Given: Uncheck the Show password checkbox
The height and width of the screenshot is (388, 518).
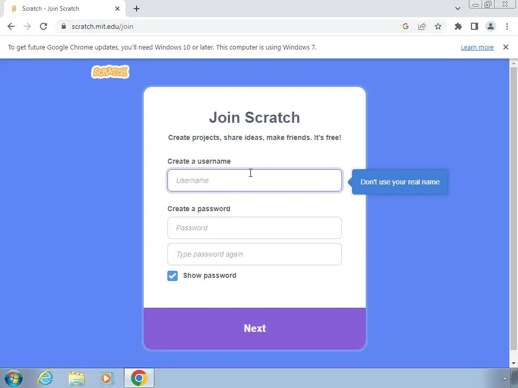Looking at the screenshot, I should (172, 275).
